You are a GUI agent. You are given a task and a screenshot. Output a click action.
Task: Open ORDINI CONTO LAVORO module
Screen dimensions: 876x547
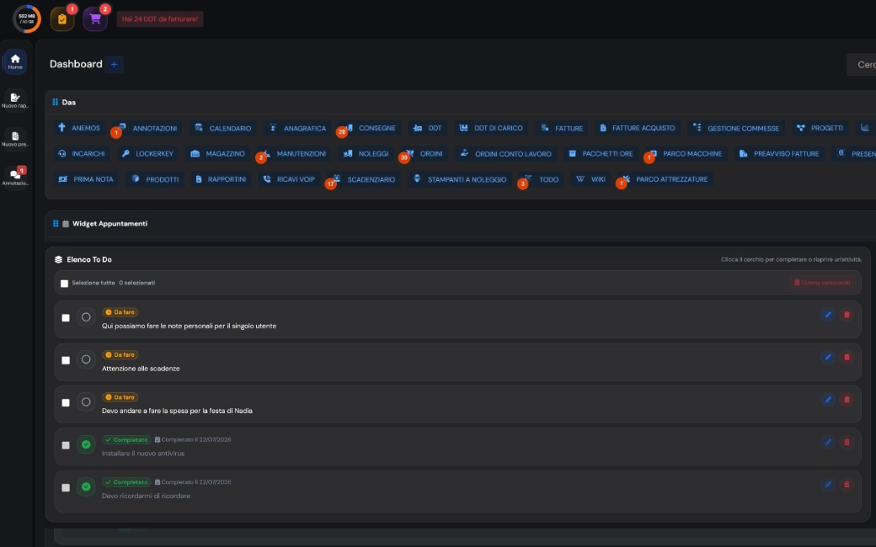(x=505, y=153)
